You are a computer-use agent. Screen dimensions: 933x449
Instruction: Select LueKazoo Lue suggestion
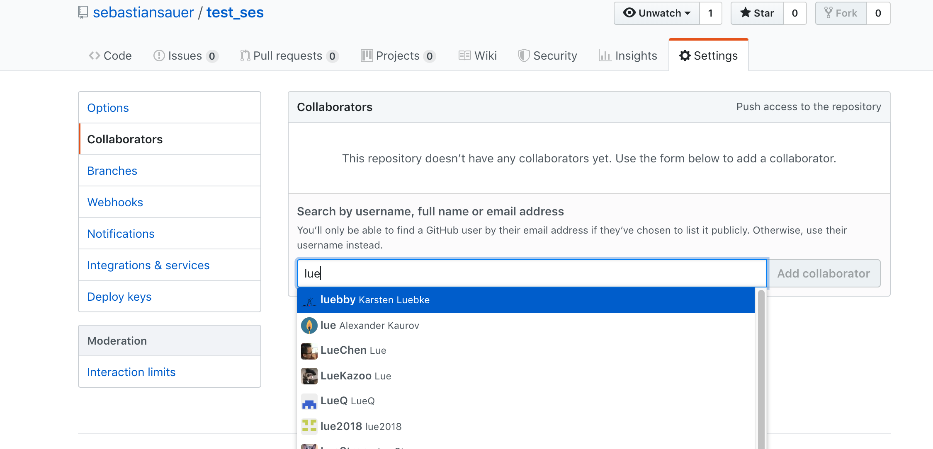[526, 376]
